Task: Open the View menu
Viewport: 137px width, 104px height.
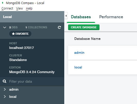Action: coord(20,8)
